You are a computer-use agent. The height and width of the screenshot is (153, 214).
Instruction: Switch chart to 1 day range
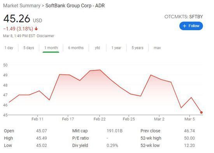pos(9,48)
